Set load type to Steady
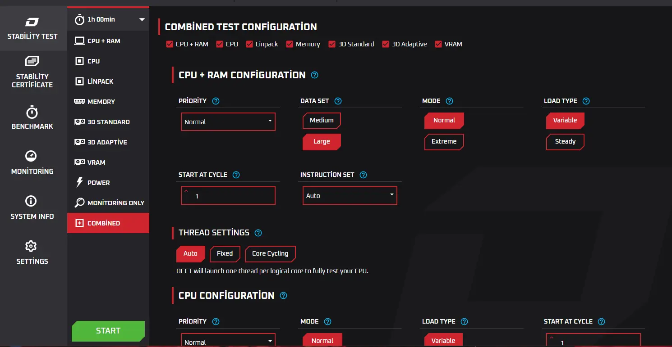Image resolution: width=672 pixels, height=347 pixels. [565, 142]
